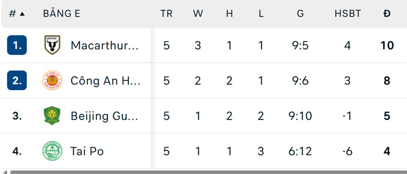Click the sort arrow beside the # header

point(22,14)
